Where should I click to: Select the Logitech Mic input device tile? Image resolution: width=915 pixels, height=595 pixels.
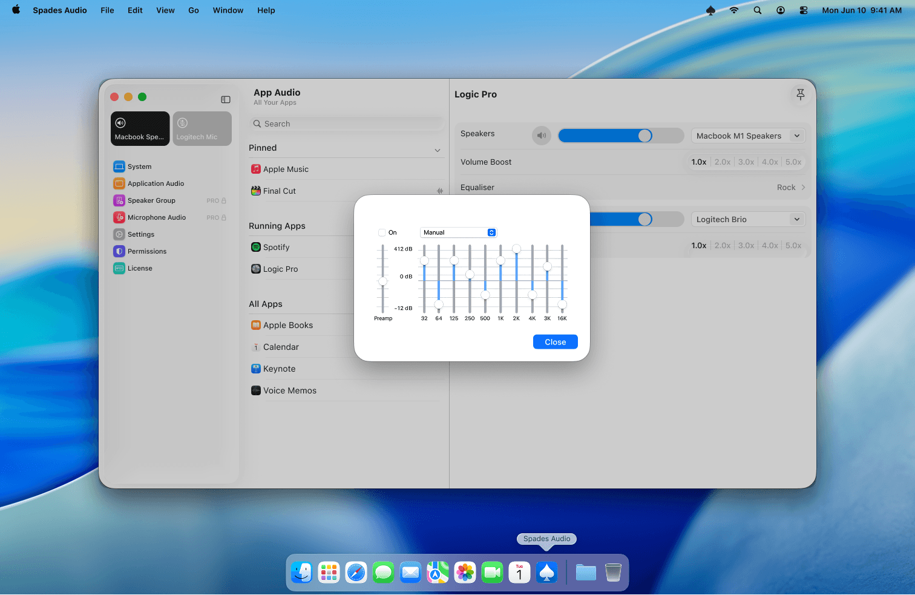coord(202,128)
